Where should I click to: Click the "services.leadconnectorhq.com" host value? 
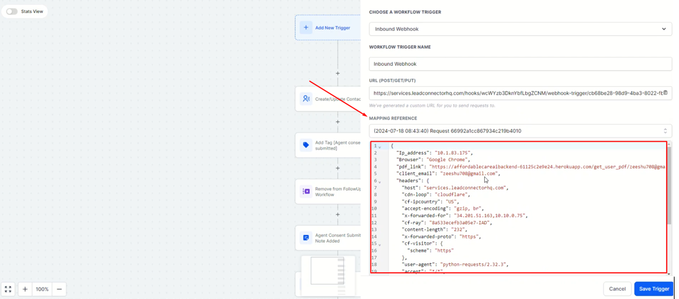464,188
